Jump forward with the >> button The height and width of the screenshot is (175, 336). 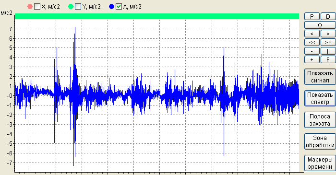click(328, 42)
